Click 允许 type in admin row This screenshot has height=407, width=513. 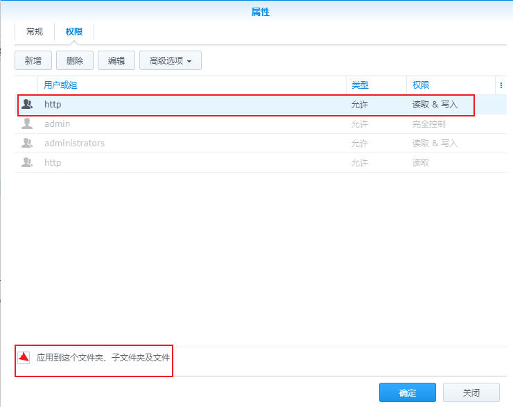[x=360, y=124]
